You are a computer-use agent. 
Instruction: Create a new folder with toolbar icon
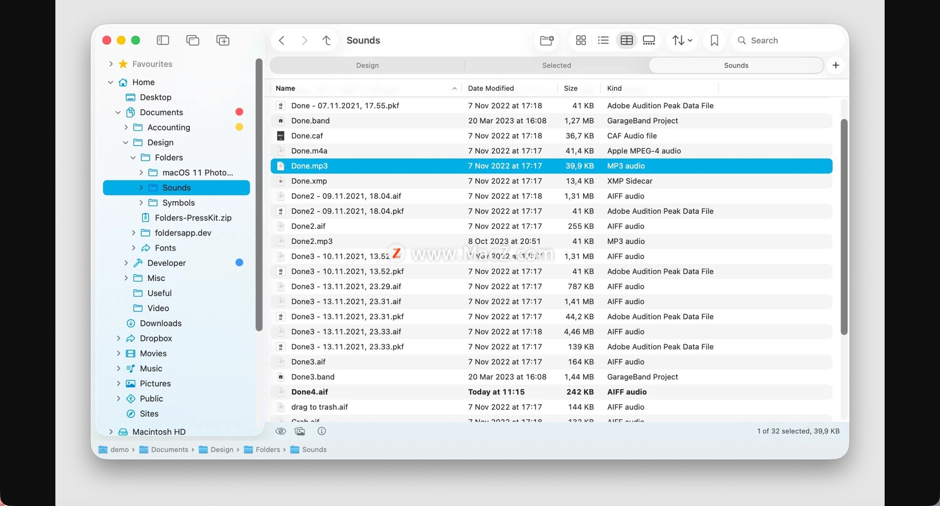[546, 40]
